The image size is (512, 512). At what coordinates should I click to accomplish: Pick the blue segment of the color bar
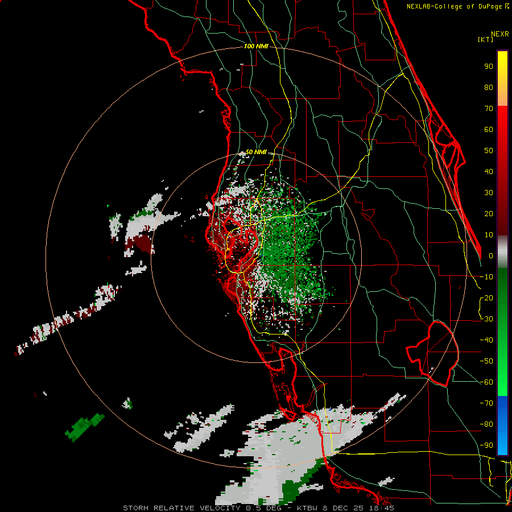point(502,426)
